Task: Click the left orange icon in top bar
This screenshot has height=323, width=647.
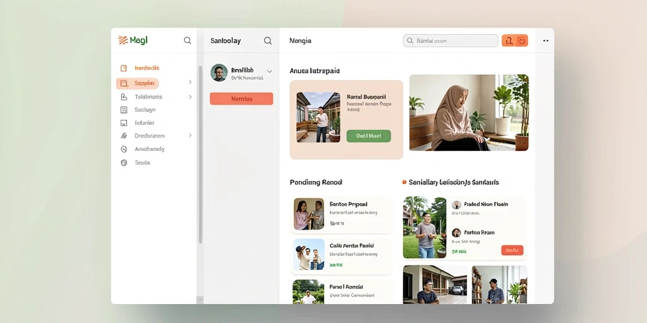Action: coord(509,40)
